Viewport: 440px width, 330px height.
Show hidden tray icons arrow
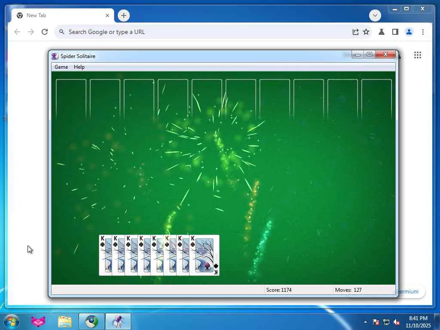click(x=365, y=322)
